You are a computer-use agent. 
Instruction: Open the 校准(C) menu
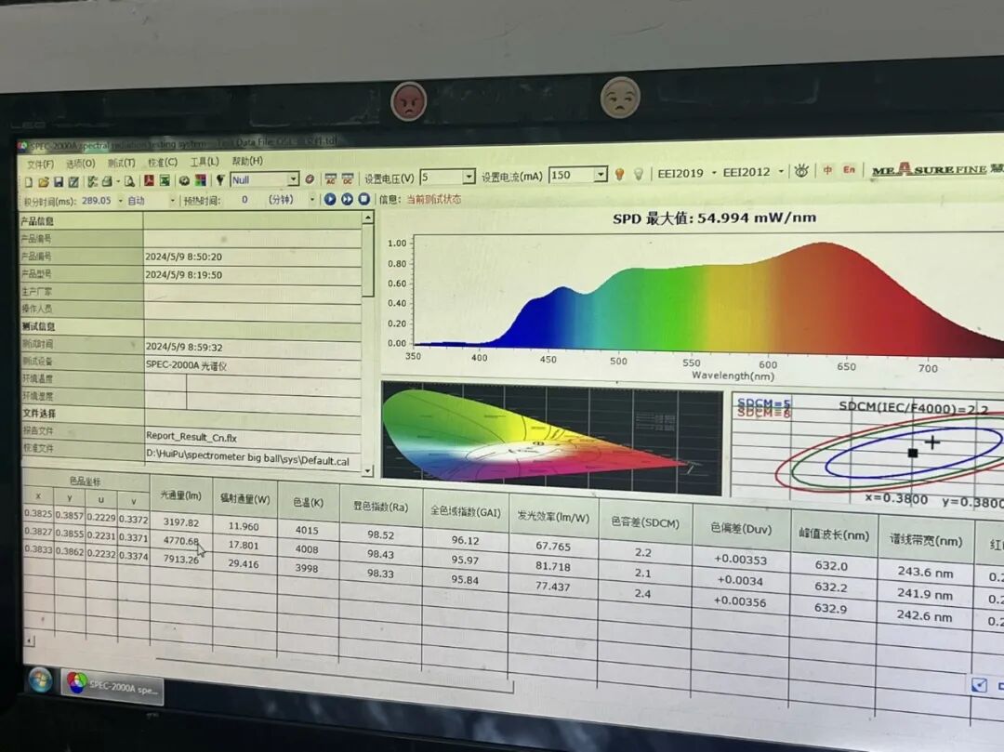click(x=163, y=163)
